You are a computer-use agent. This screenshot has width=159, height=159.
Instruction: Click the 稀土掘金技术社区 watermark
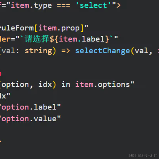(142, 155)
